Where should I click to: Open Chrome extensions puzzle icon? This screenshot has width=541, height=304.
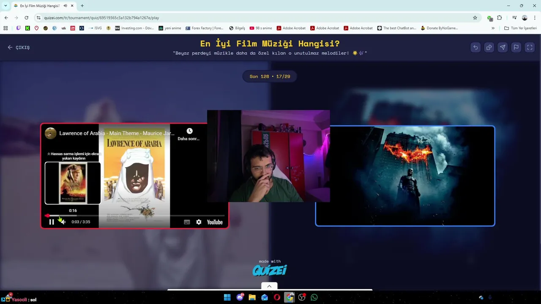click(500, 18)
